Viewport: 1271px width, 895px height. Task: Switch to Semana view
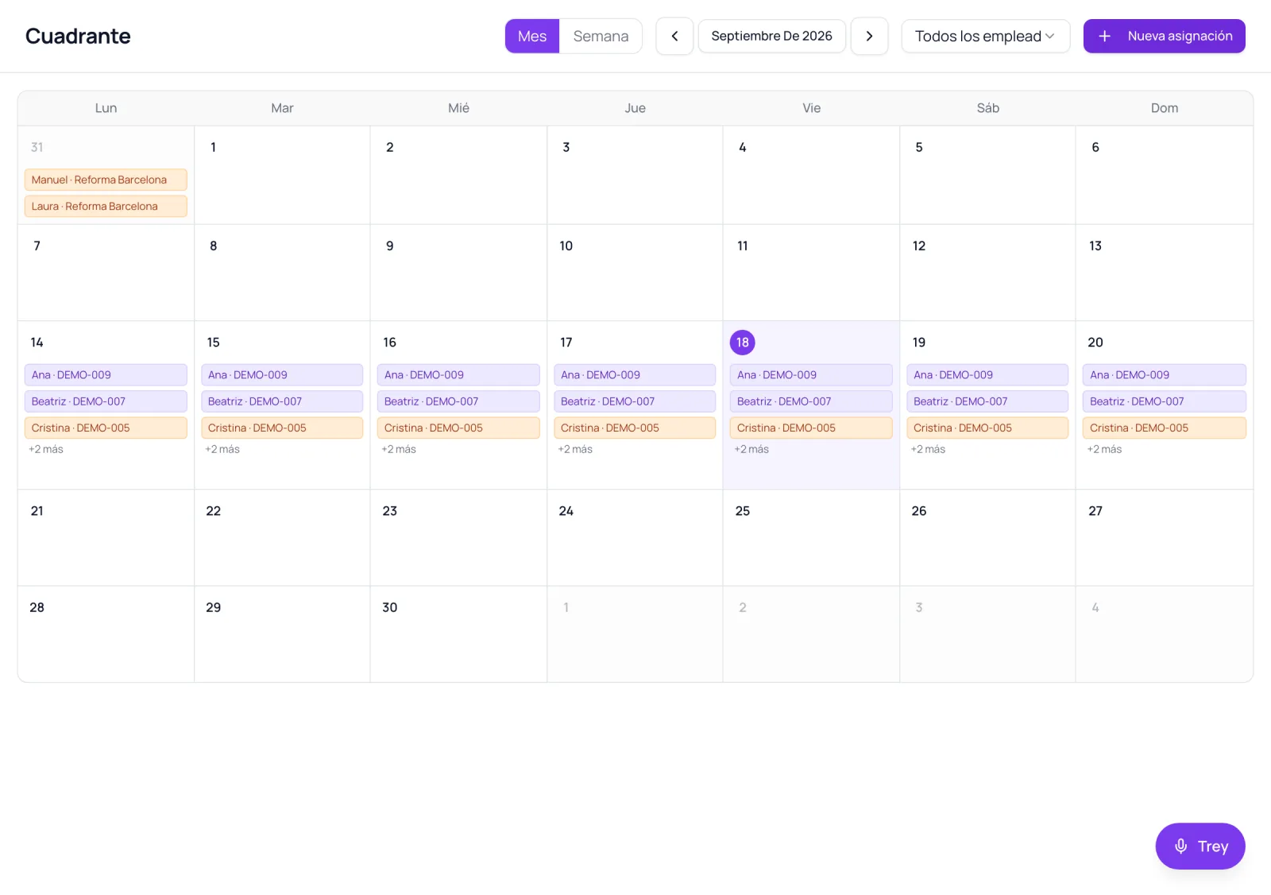pos(601,36)
